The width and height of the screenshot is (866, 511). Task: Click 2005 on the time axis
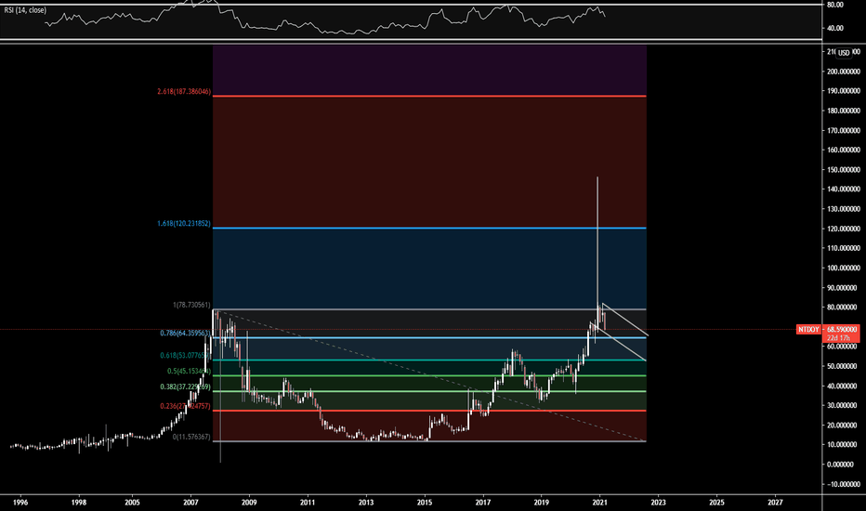click(132, 502)
